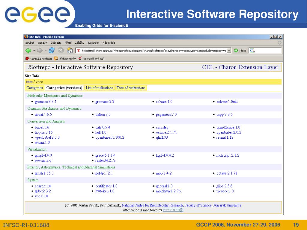The image size is (307, 230).
Task: Open the ui-voce:1.0 link
Action: [225, 191]
